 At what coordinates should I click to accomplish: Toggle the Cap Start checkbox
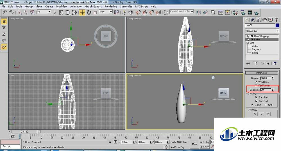tap(257, 97)
